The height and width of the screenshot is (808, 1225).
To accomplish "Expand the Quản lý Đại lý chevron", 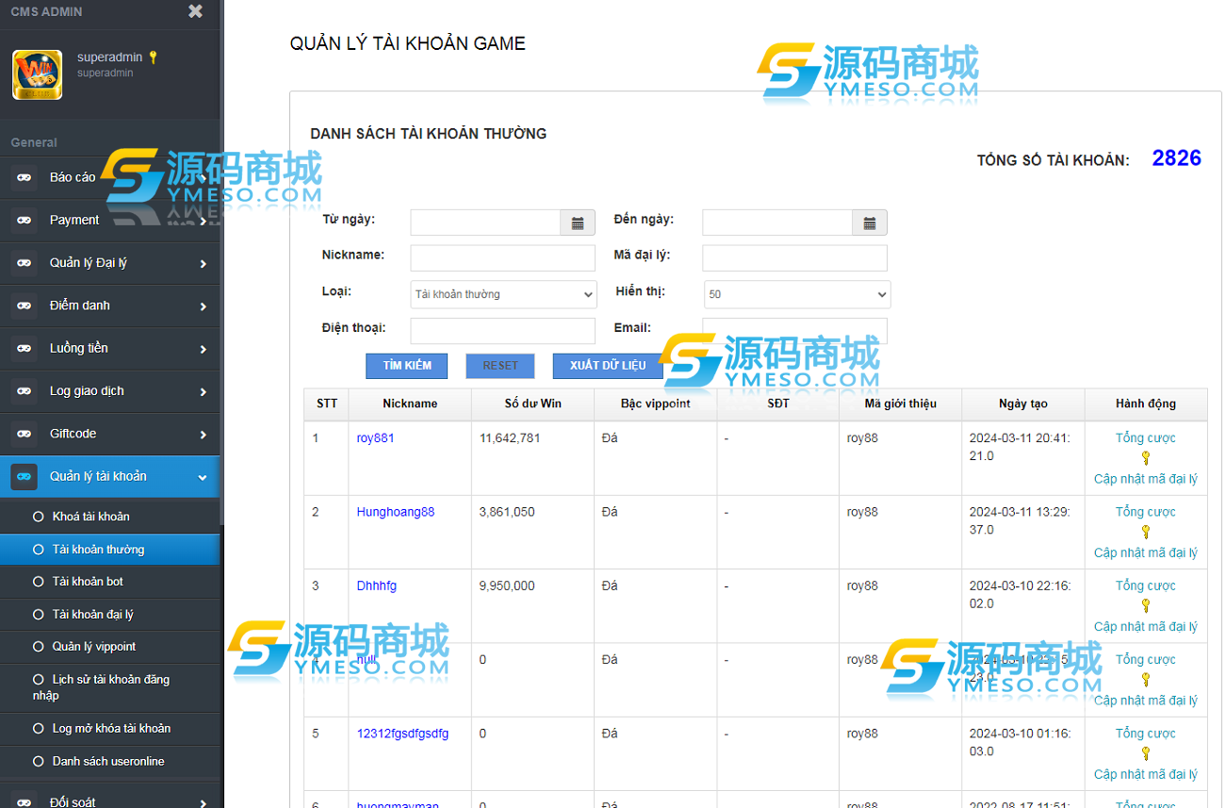I will pyautogui.click(x=203, y=264).
